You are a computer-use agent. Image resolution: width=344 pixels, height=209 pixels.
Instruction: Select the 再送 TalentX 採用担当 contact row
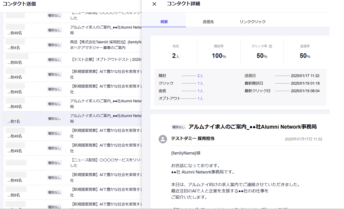click(106, 45)
